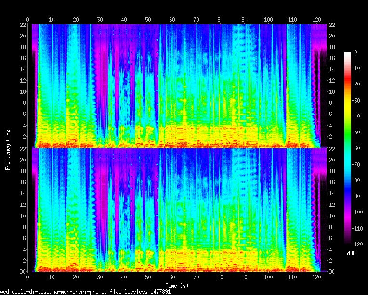This screenshot has width=368, height=295.
Task: Click 0 tick on top time axis
Action: tap(28, 19)
